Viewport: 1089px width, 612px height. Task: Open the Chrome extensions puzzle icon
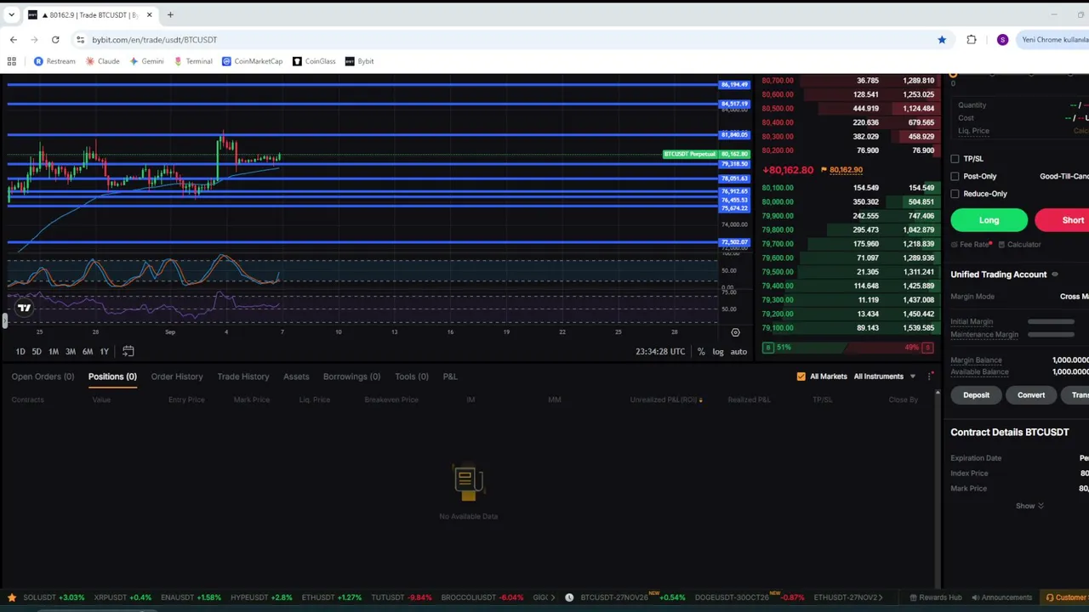[972, 39]
